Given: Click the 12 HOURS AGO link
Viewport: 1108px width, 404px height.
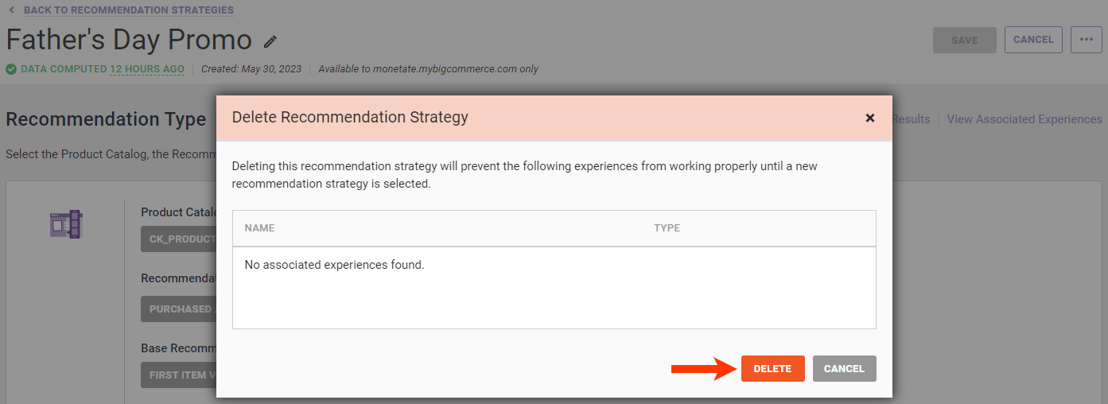Looking at the screenshot, I should pos(147,69).
